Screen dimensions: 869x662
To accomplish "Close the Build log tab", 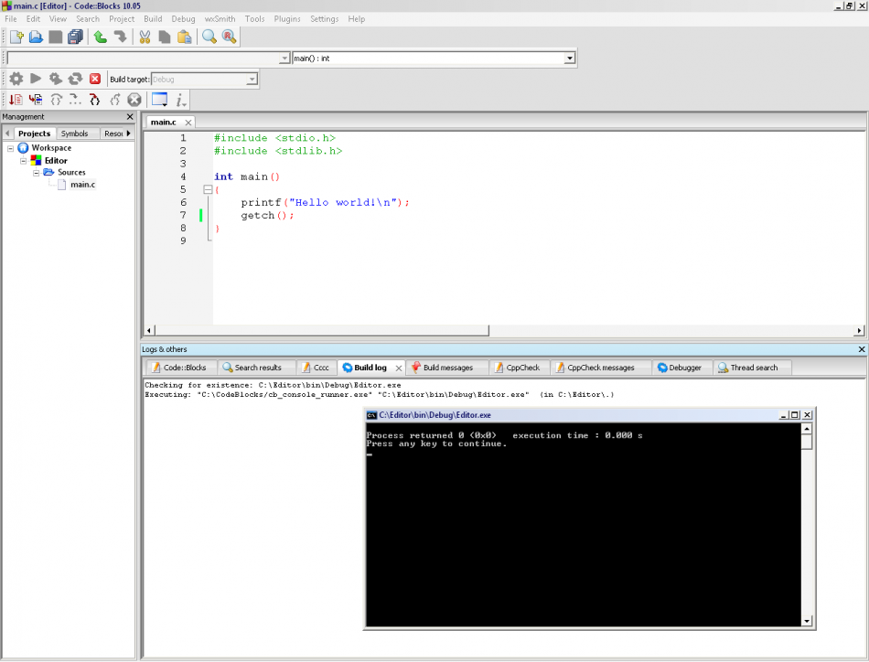I will 399,368.
